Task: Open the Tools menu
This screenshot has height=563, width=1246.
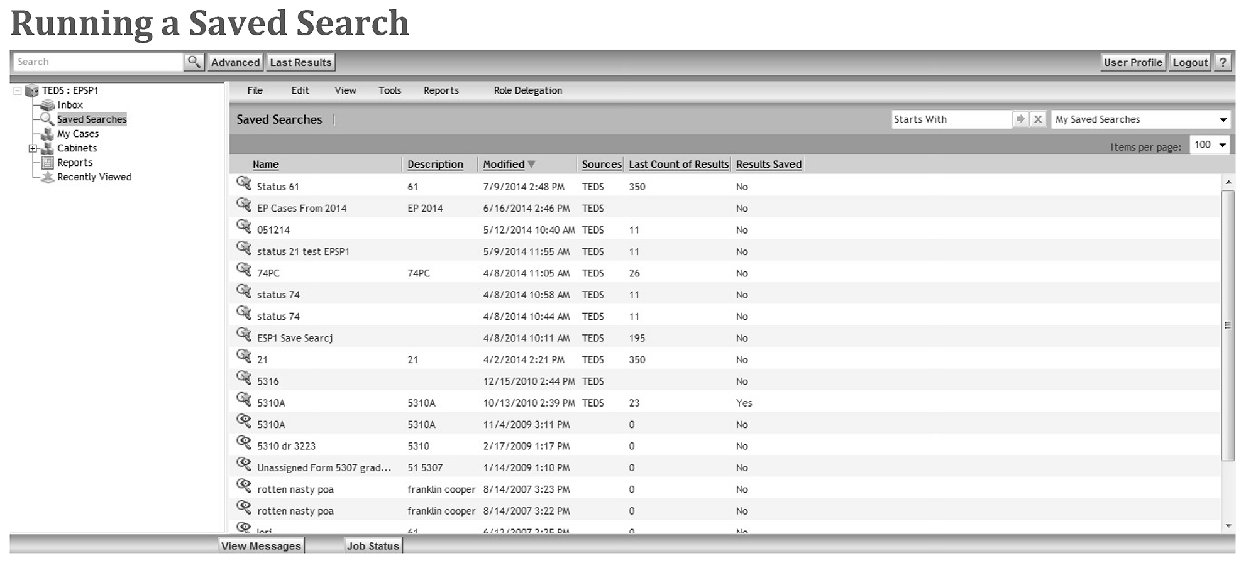Action: click(x=389, y=90)
